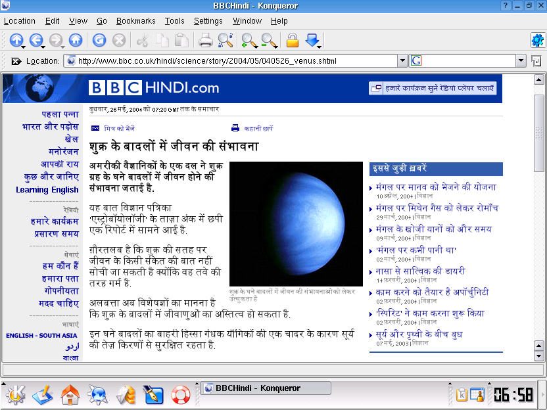Screen dimensions: 547x410
Task: Reload the page with the Reload icon
Action: 99,40
